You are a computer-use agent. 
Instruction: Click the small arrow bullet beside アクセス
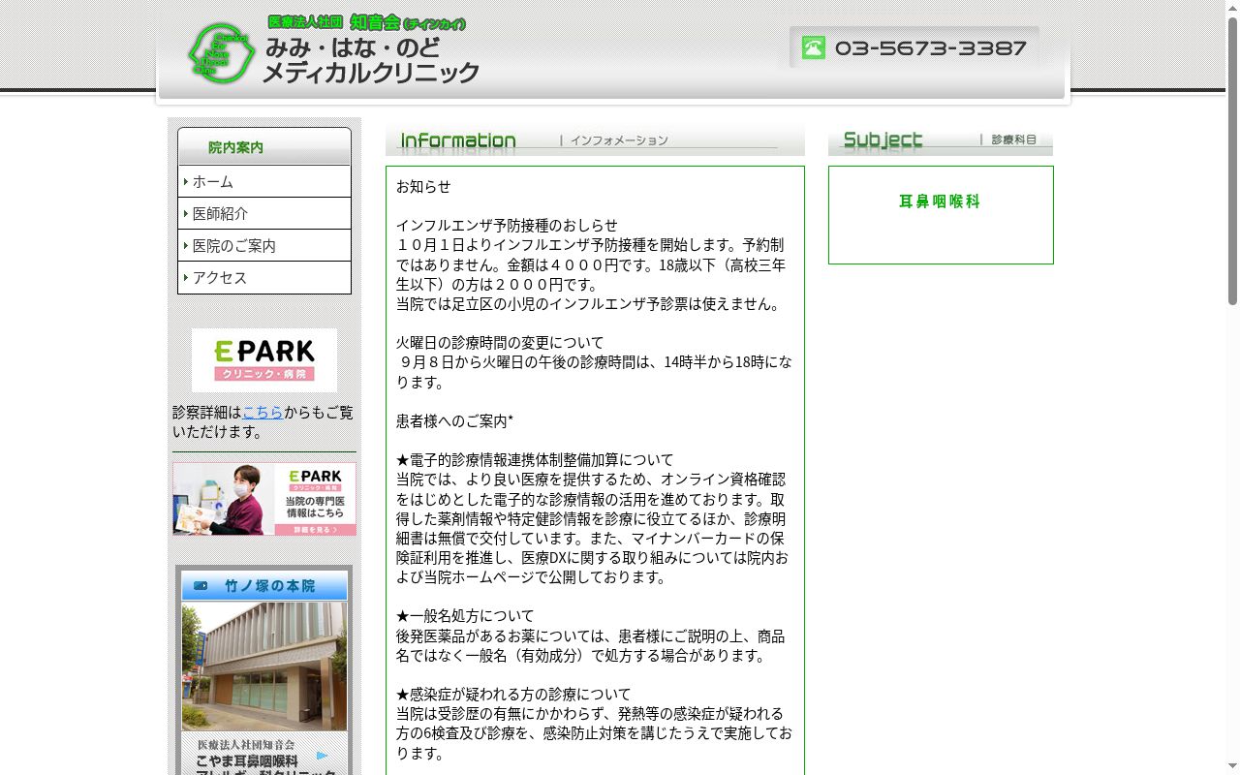[186, 277]
